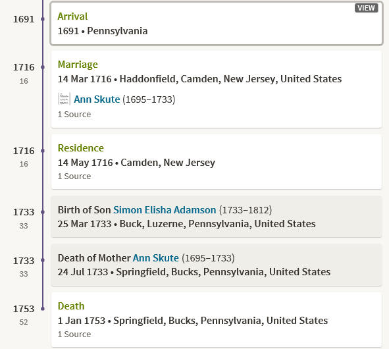Open the Residence event heading
The image size is (389, 349).
pos(80,148)
